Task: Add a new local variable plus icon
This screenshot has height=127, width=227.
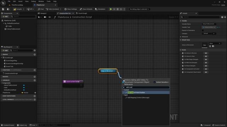Action: click(x=35, y=99)
